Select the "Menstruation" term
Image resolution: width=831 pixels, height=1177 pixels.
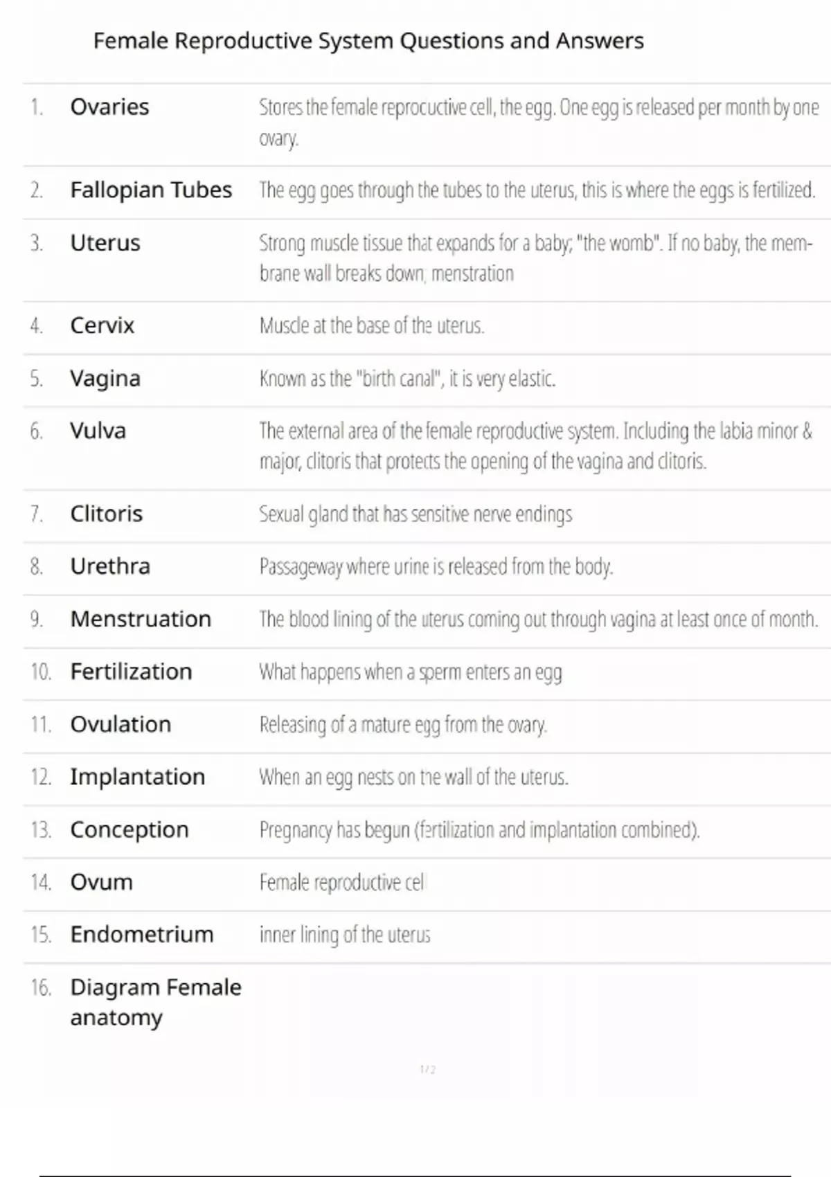(141, 619)
